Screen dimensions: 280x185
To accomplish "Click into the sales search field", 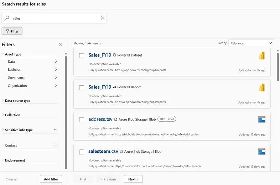I will [x=54, y=18].
